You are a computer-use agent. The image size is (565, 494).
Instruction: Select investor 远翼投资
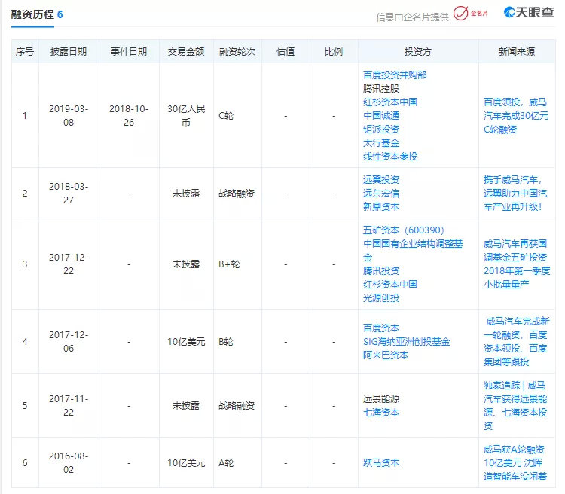[x=380, y=179]
